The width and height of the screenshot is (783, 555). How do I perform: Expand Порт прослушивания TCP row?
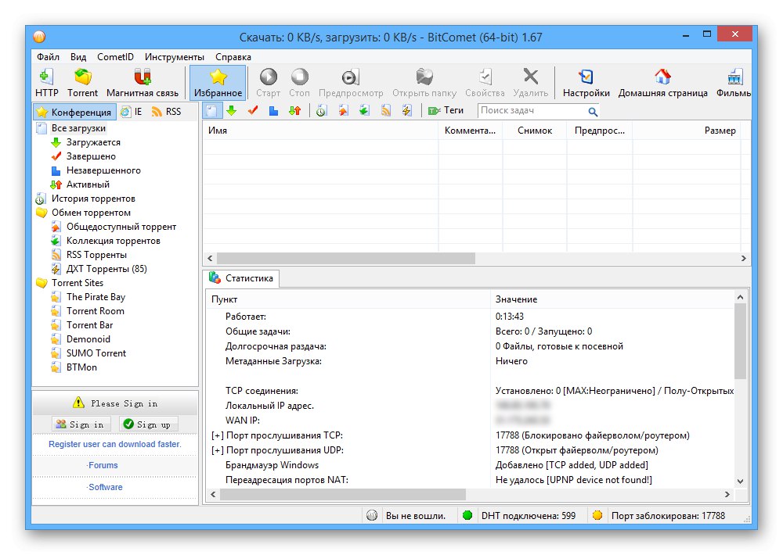click(217, 436)
